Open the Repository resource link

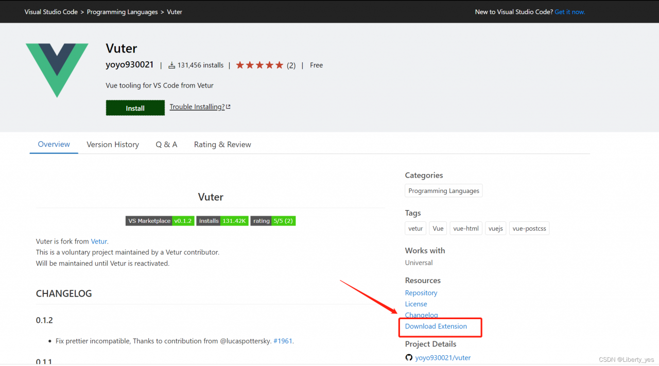(421, 293)
